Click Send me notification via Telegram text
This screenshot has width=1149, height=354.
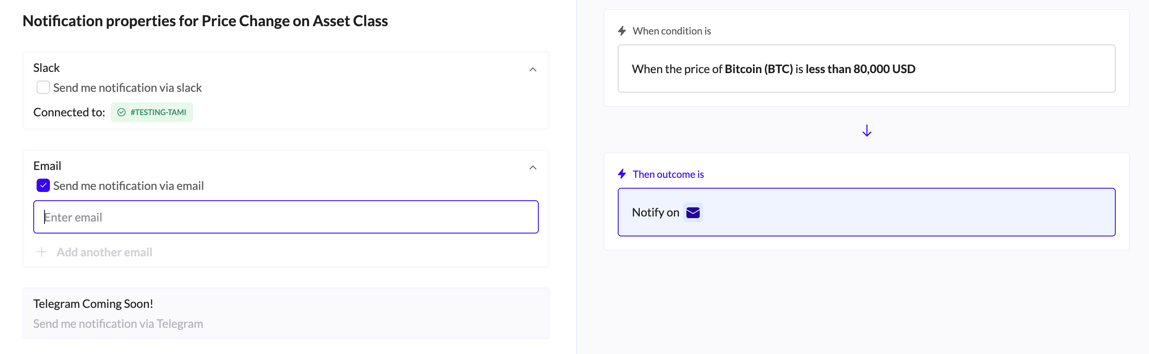(x=118, y=324)
